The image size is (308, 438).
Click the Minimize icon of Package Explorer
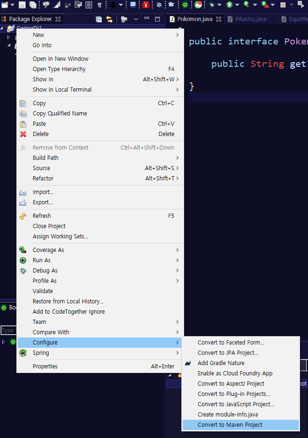click(x=147, y=18)
